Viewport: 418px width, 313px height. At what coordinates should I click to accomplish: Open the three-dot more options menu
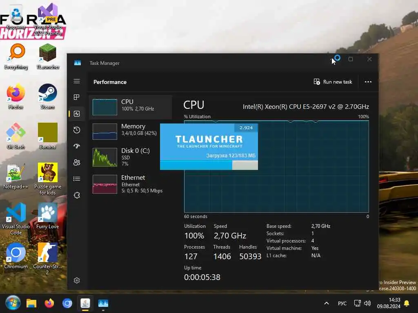click(368, 82)
